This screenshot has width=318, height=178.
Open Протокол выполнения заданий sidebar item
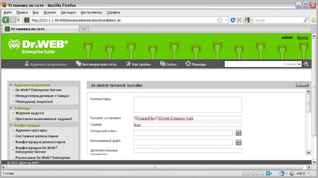point(44,119)
